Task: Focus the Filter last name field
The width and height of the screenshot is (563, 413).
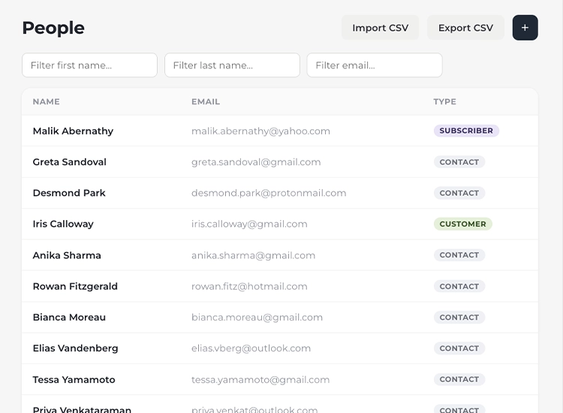Action: (232, 65)
